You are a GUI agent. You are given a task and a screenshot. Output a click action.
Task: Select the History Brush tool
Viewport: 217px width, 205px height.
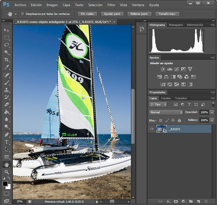pos(7,97)
